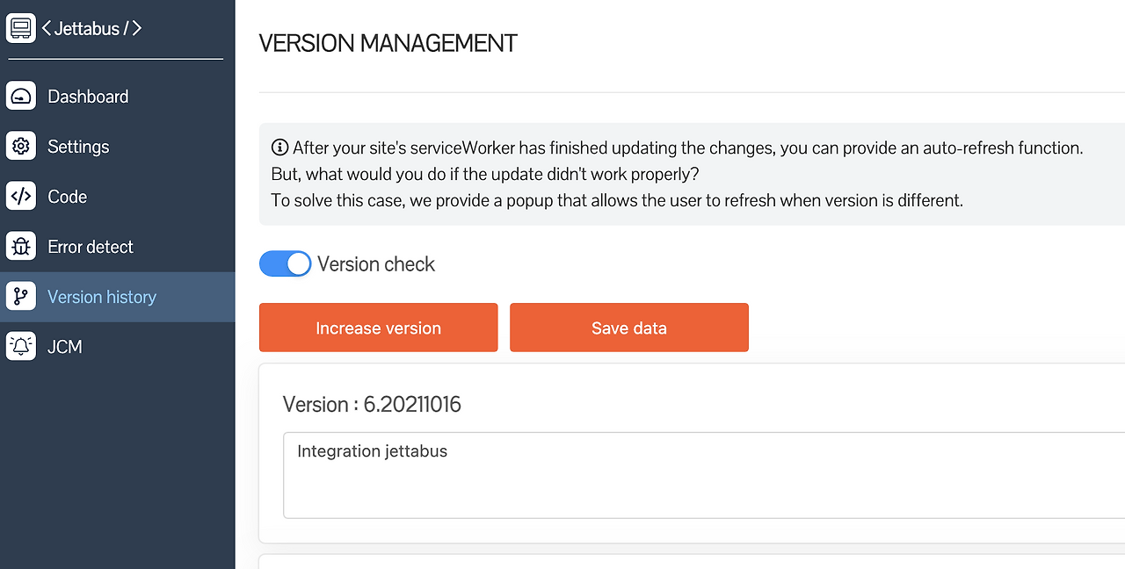
Task: Click the Code brackets icon
Action: [x=21, y=196]
